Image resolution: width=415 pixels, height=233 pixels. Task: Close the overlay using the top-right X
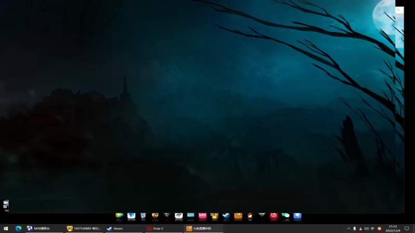point(398,10)
